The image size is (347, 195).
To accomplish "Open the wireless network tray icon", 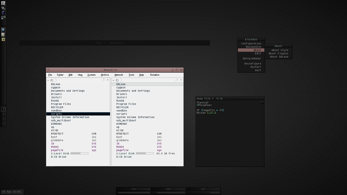I will 3,18.
